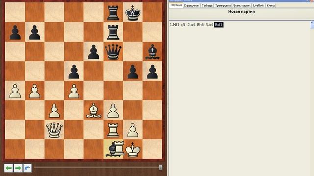Select the white pawn on d4
314x176 pixels.
click(x=74, y=91)
